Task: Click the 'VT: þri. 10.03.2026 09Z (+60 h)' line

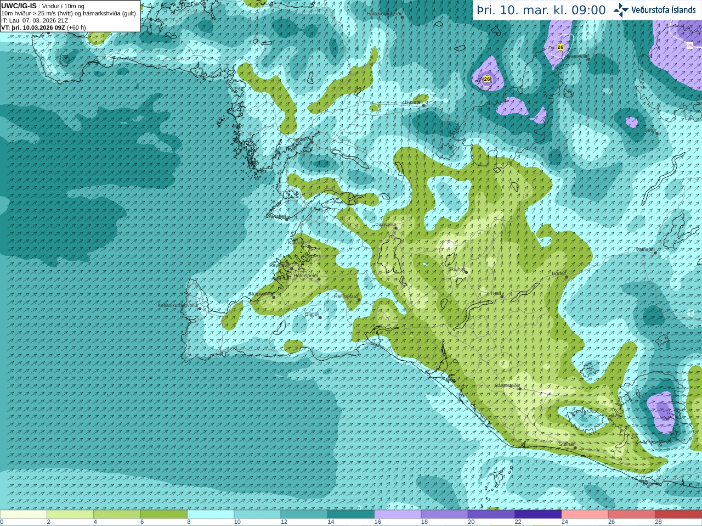Action: (x=43, y=27)
